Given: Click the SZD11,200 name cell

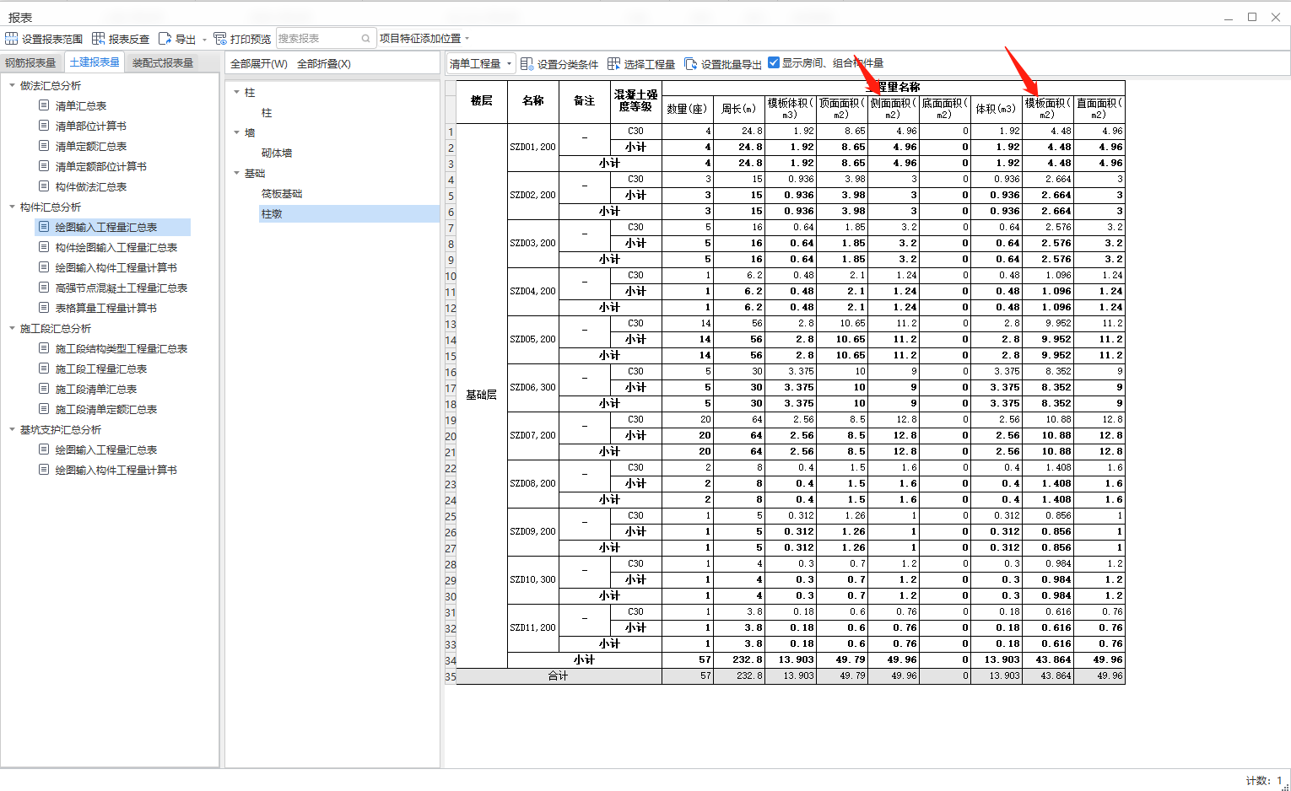Looking at the screenshot, I should tap(533, 627).
